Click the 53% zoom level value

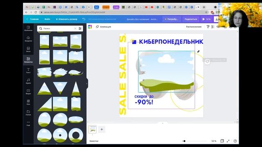(x=214, y=141)
